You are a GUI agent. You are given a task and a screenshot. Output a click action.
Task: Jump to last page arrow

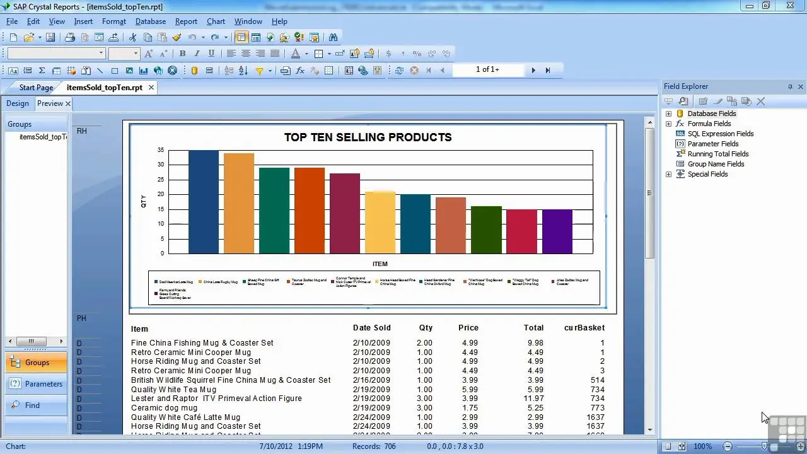coord(548,71)
